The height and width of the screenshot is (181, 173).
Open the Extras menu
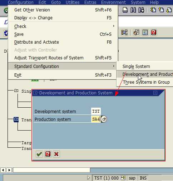click(x=90, y=3)
